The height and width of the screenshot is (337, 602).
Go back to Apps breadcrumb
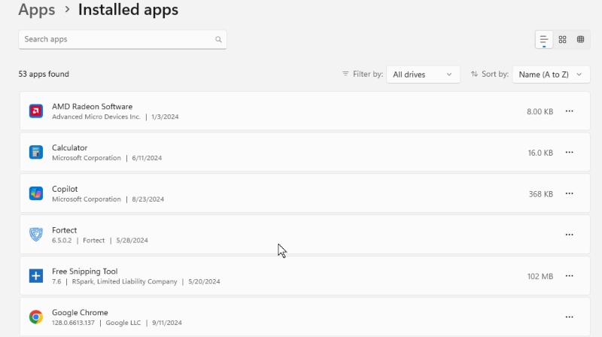[x=37, y=11]
